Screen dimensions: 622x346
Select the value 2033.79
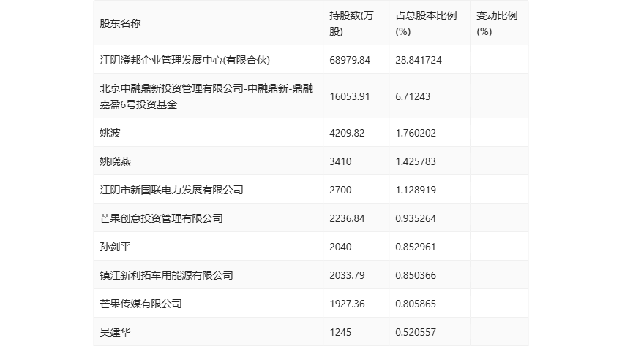347,275
